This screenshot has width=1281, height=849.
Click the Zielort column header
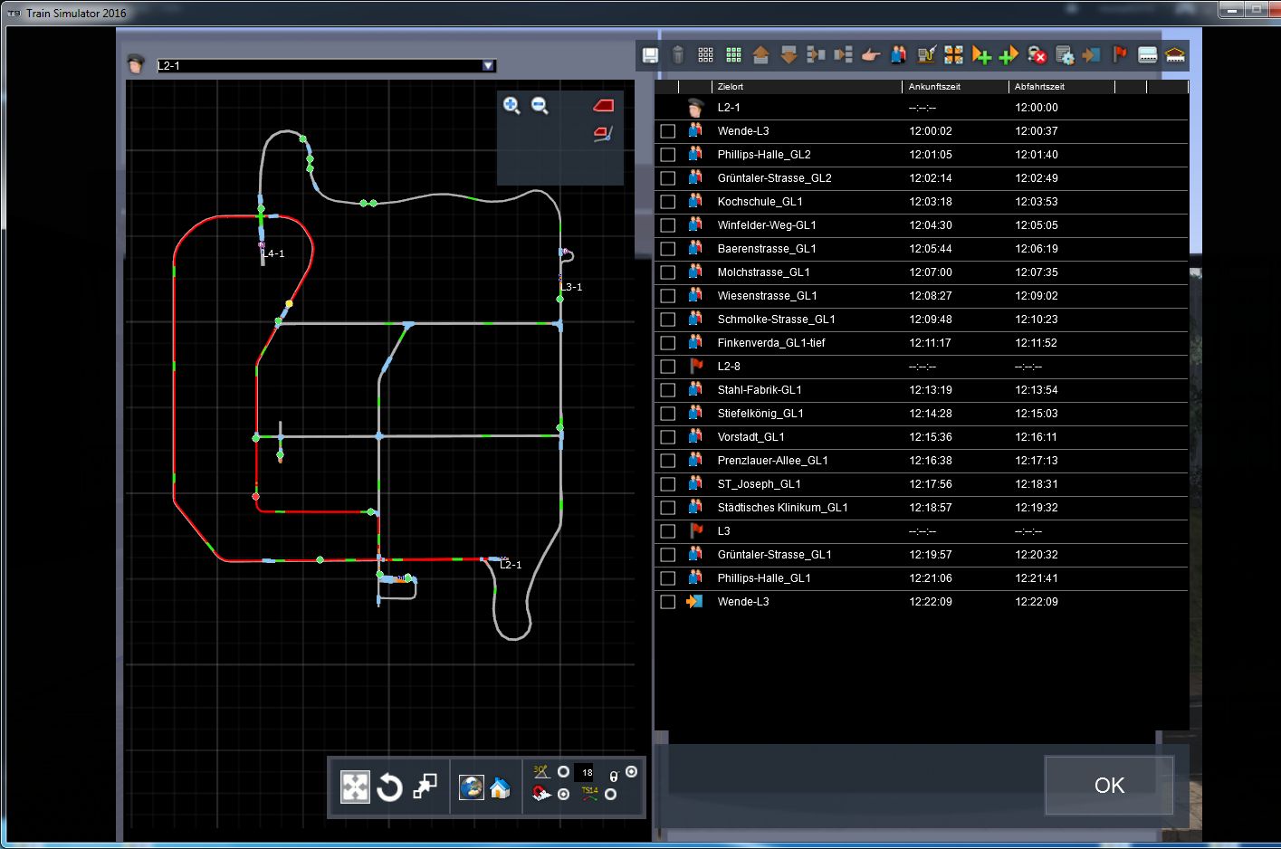[730, 87]
